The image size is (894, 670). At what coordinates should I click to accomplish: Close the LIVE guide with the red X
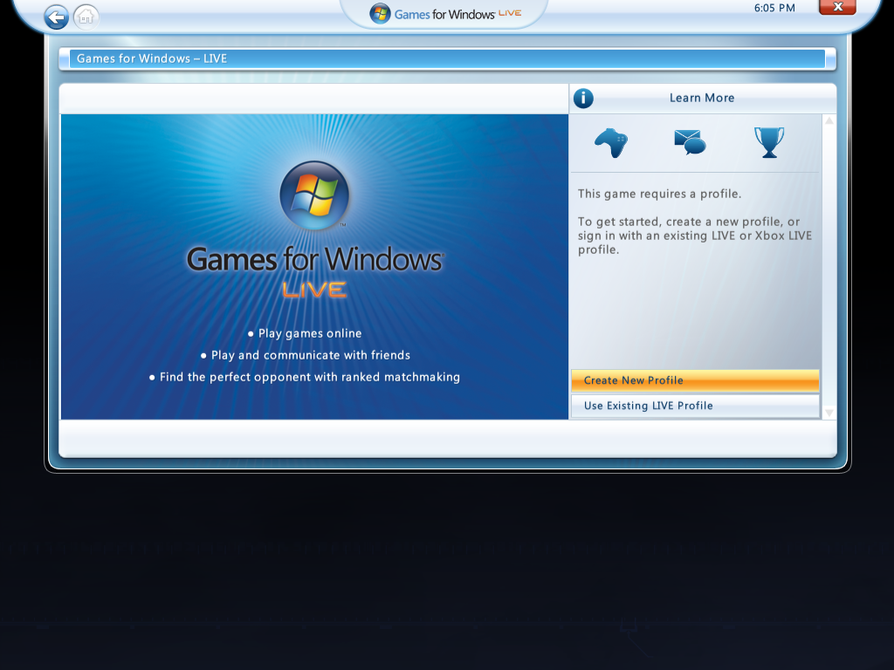(837, 7)
